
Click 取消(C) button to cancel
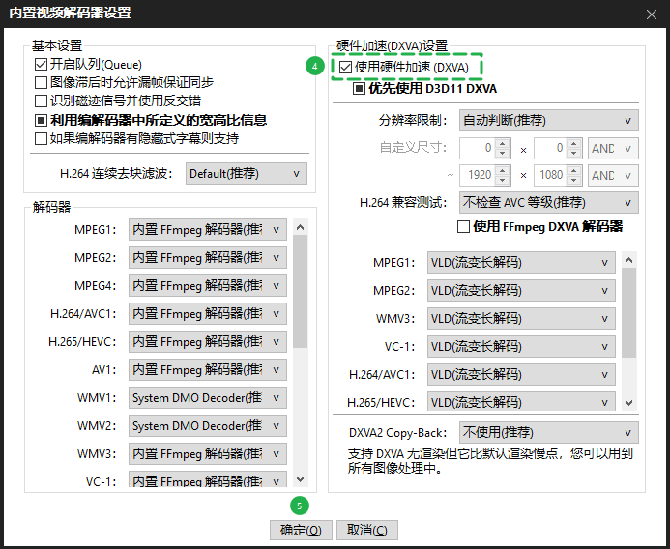pyautogui.click(x=367, y=530)
